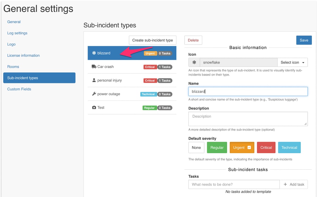Viewport: 317px width, 197px height.
Task: Choose Technical as the default severity
Action: (x=289, y=147)
